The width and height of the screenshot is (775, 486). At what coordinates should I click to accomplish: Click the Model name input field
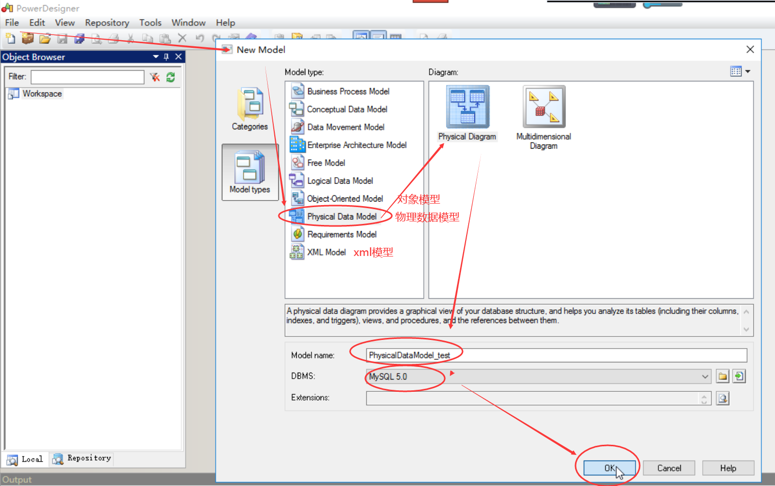pyautogui.click(x=556, y=355)
